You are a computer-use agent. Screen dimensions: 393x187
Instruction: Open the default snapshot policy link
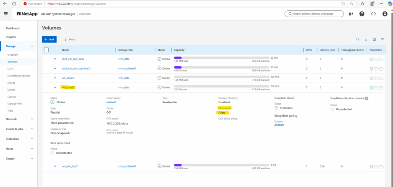click(x=279, y=125)
